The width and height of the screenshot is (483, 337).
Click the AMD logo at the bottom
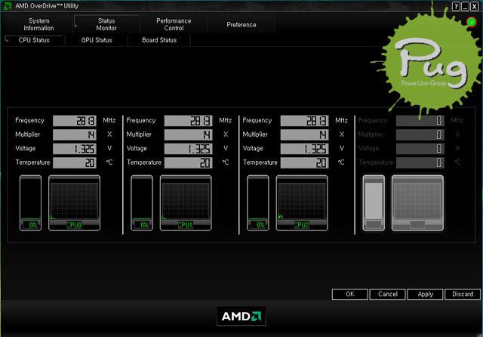pyautogui.click(x=241, y=316)
